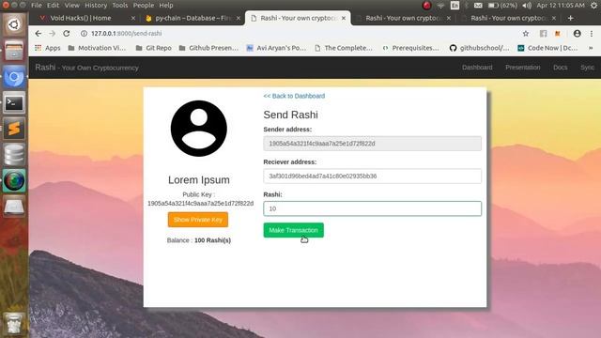The height and width of the screenshot is (338, 601).
Task: Close the Void Hacks() tab
Action: 133,18
